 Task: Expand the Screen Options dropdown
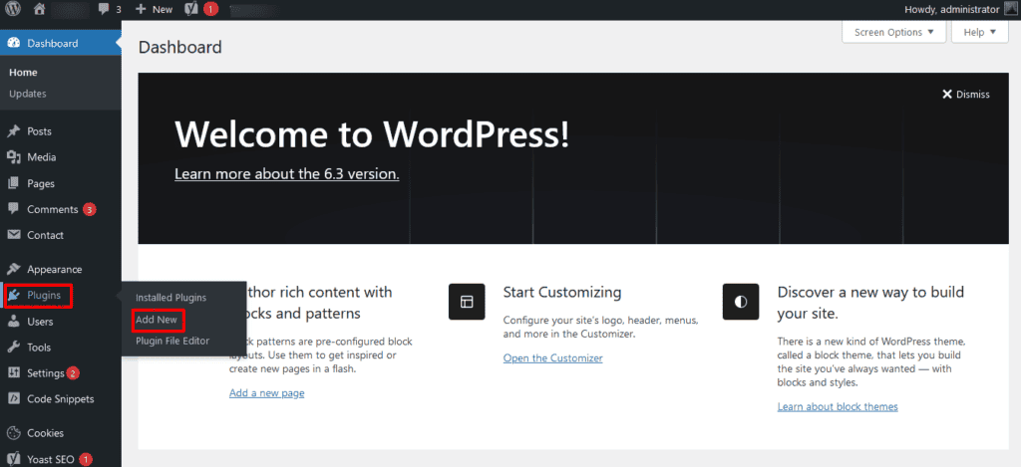coord(894,32)
